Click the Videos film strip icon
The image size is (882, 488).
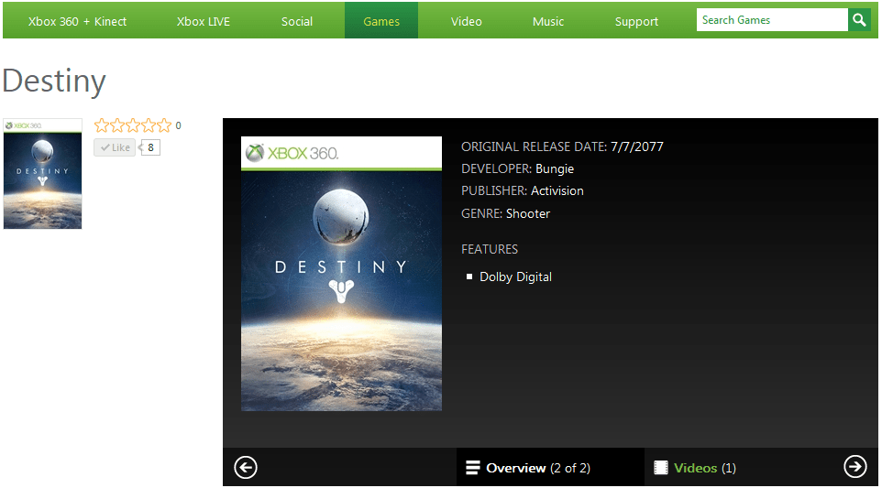coord(661,468)
